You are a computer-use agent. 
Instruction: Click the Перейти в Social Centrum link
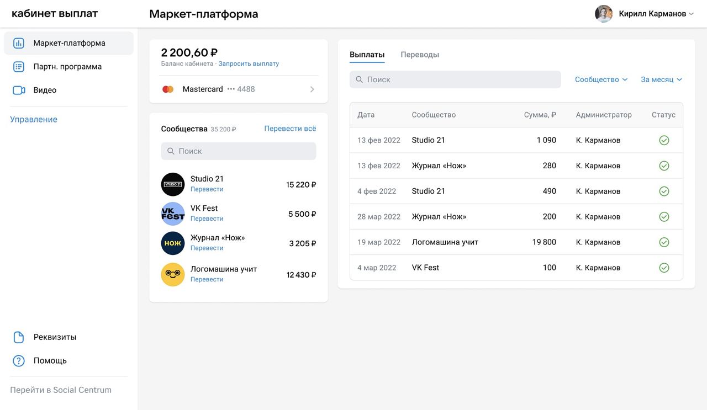pos(61,390)
